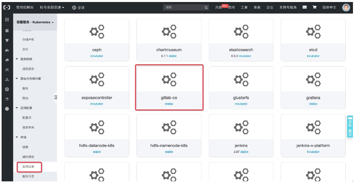Screen dimensions: 355x183
Task: Click the Alibaba Cloud logo icon
Action: [x=6, y=8]
